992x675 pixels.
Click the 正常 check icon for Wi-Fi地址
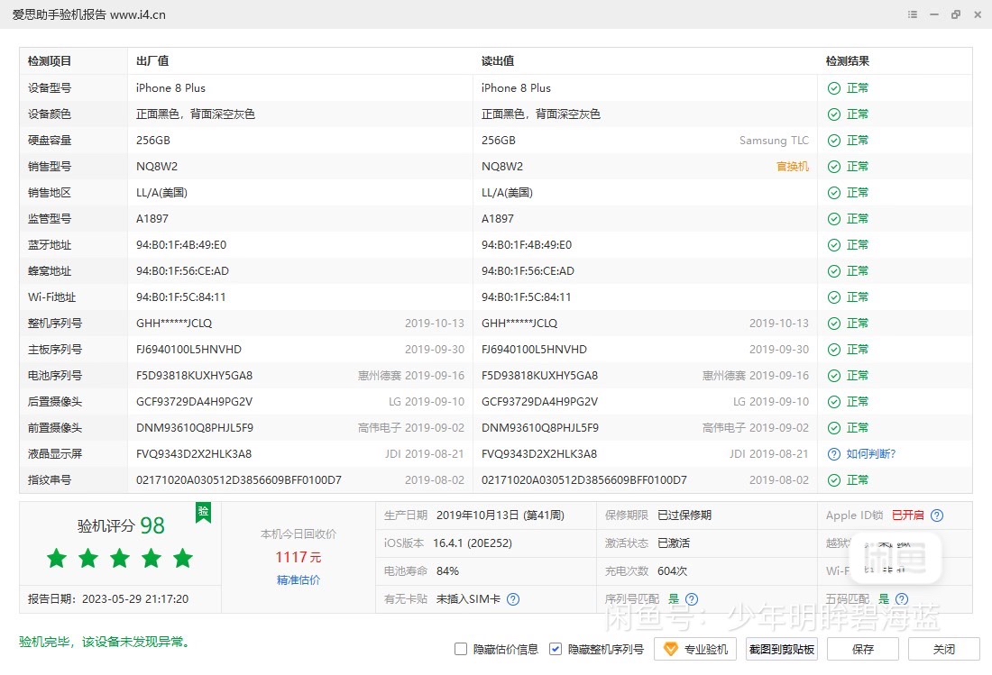click(x=832, y=296)
